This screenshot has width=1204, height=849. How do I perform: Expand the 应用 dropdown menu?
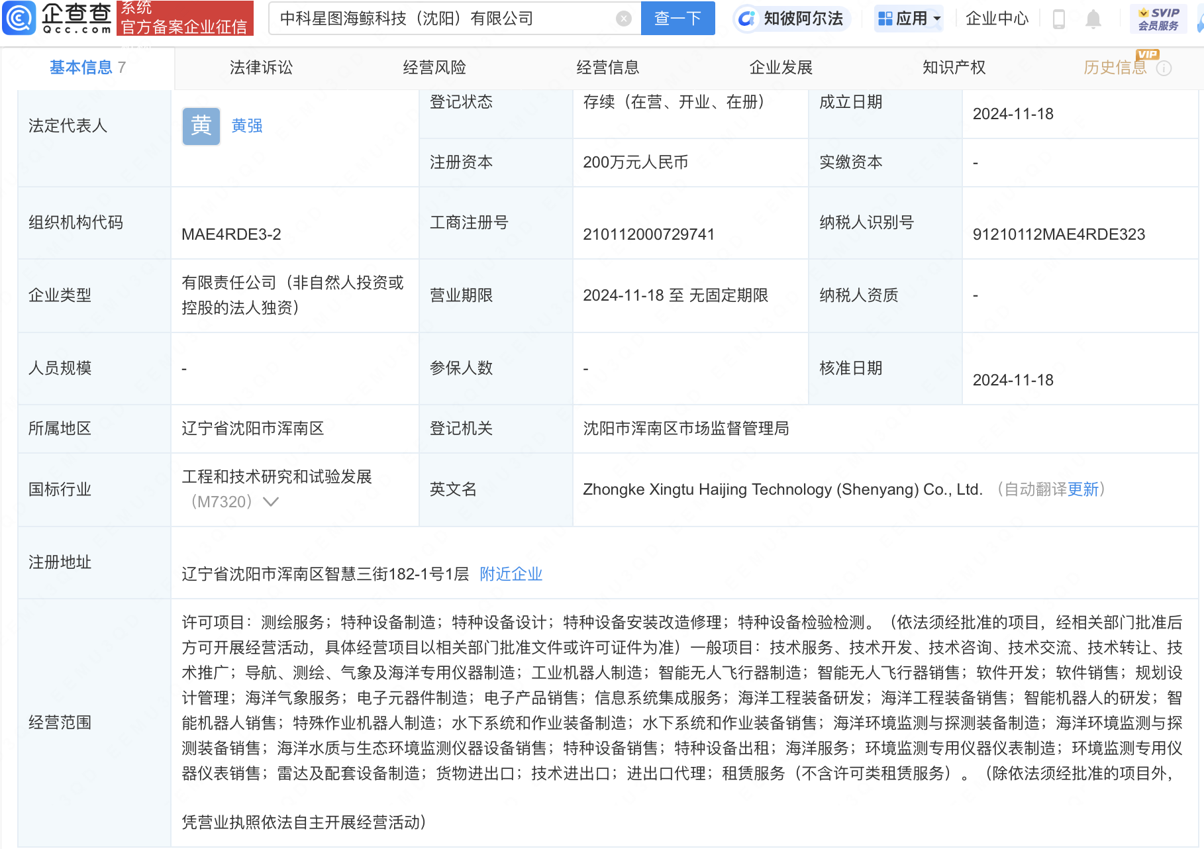(x=909, y=19)
